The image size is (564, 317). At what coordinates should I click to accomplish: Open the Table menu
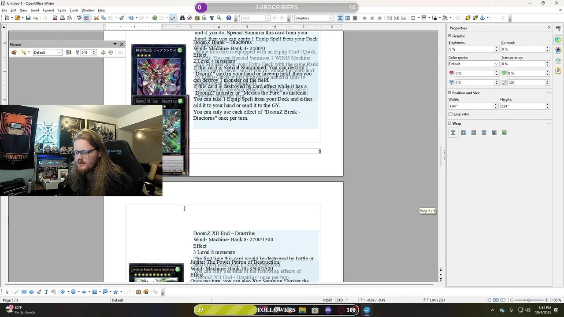[62, 10]
